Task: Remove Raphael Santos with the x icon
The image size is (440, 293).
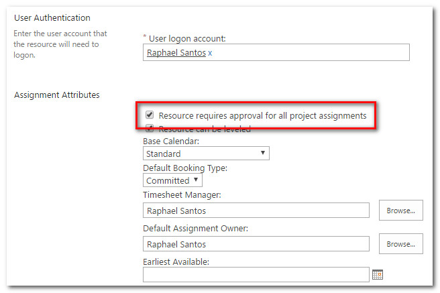Action: point(210,53)
